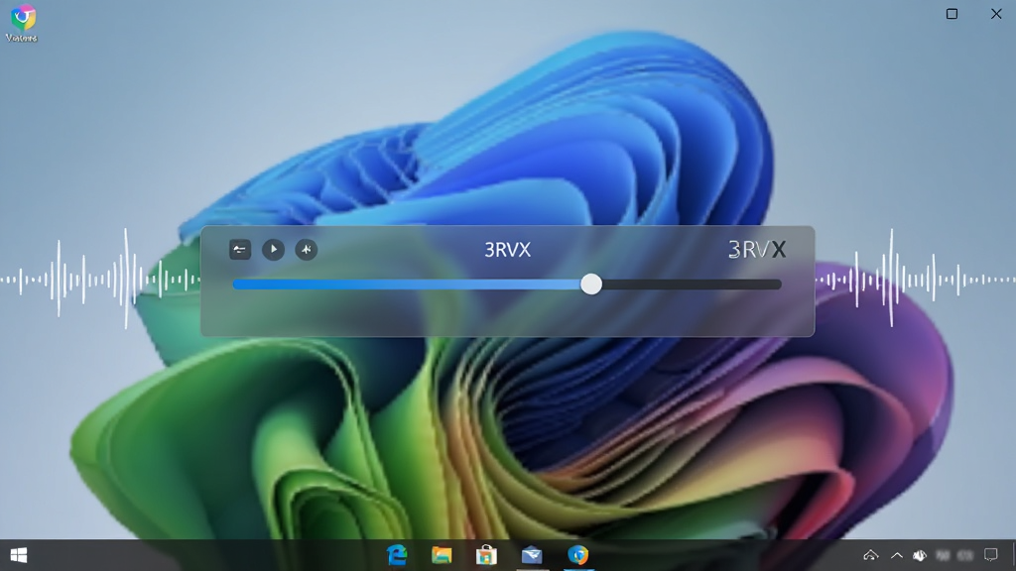Click the blue filled part of the volume slider
Viewport: 1016px width, 571px height.
(406, 285)
